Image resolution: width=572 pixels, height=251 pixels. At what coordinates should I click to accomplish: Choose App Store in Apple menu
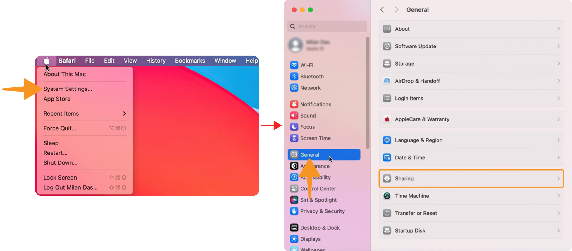pyautogui.click(x=57, y=99)
